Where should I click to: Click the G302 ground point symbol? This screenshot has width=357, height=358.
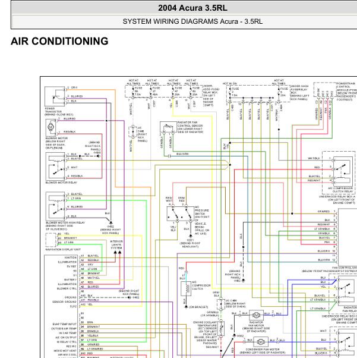tap(234, 335)
